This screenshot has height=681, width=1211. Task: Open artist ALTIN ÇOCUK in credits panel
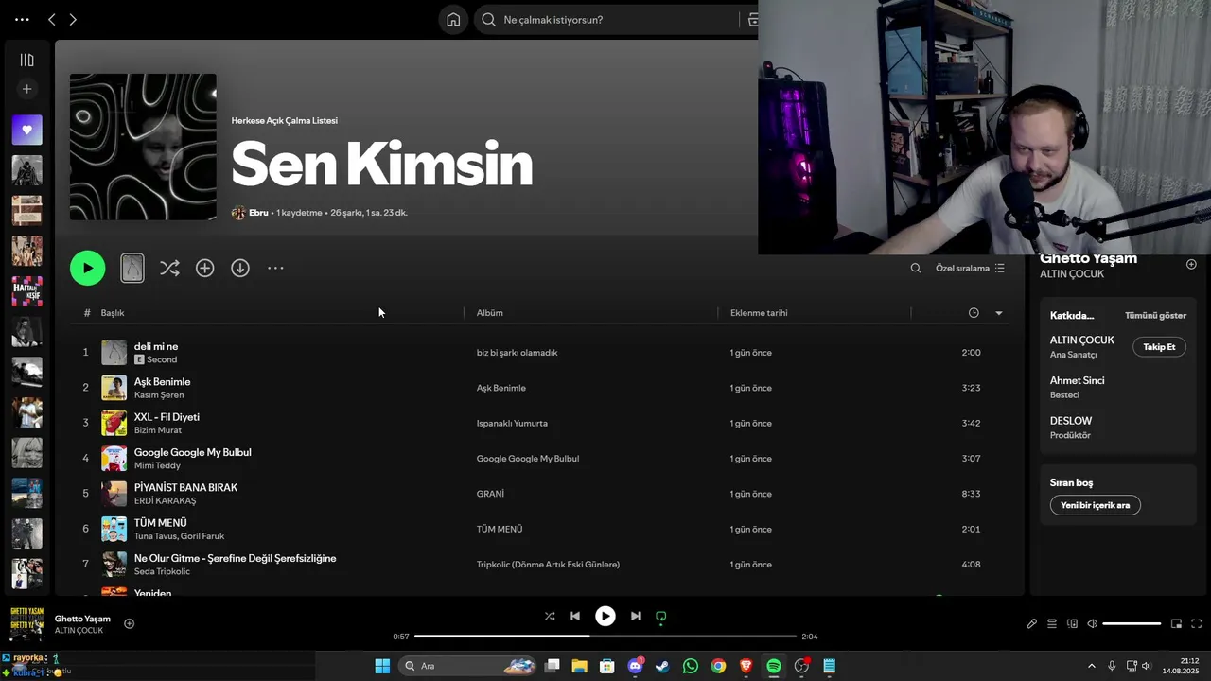pyautogui.click(x=1082, y=340)
